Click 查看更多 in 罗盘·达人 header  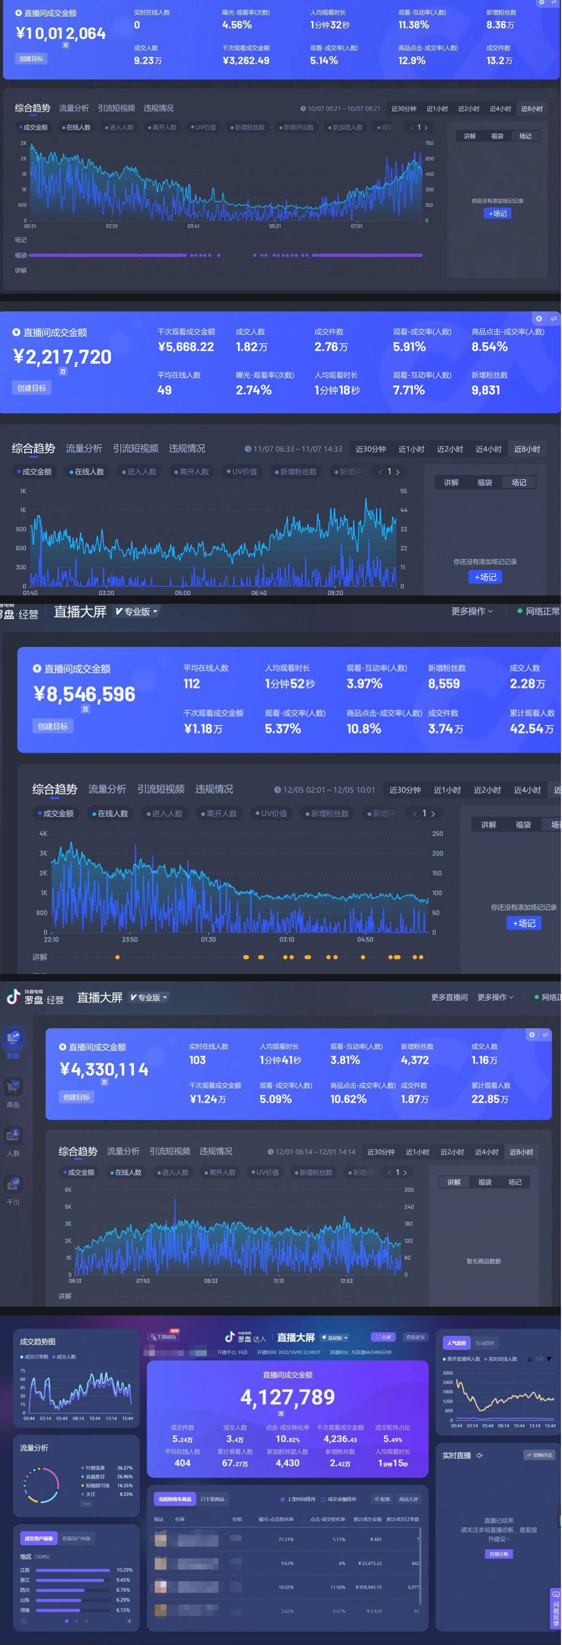coord(415,1337)
